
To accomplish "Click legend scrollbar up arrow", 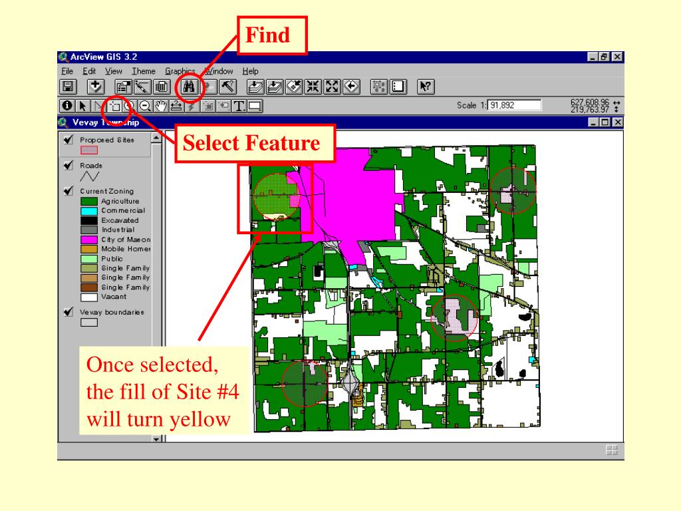I will (x=156, y=138).
